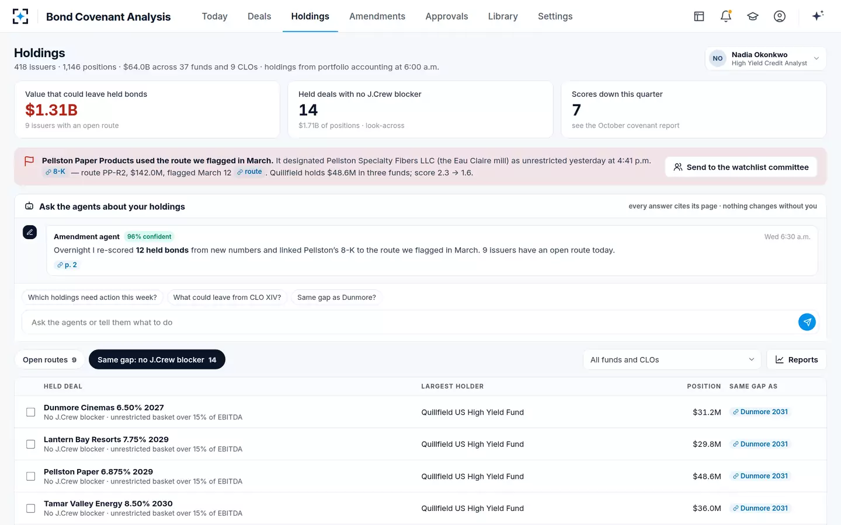
Task: Expand the Nadia Okonkwo user menu chevron
Action: [x=816, y=58]
